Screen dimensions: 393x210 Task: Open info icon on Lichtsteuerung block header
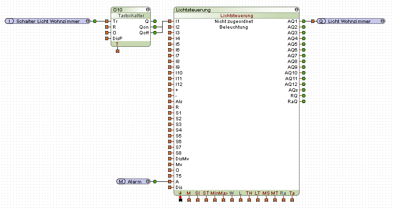click(x=297, y=10)
